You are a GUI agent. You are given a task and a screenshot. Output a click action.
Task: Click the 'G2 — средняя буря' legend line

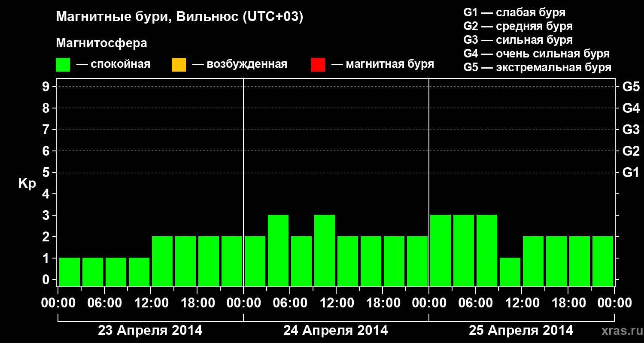tap(518, 26)
